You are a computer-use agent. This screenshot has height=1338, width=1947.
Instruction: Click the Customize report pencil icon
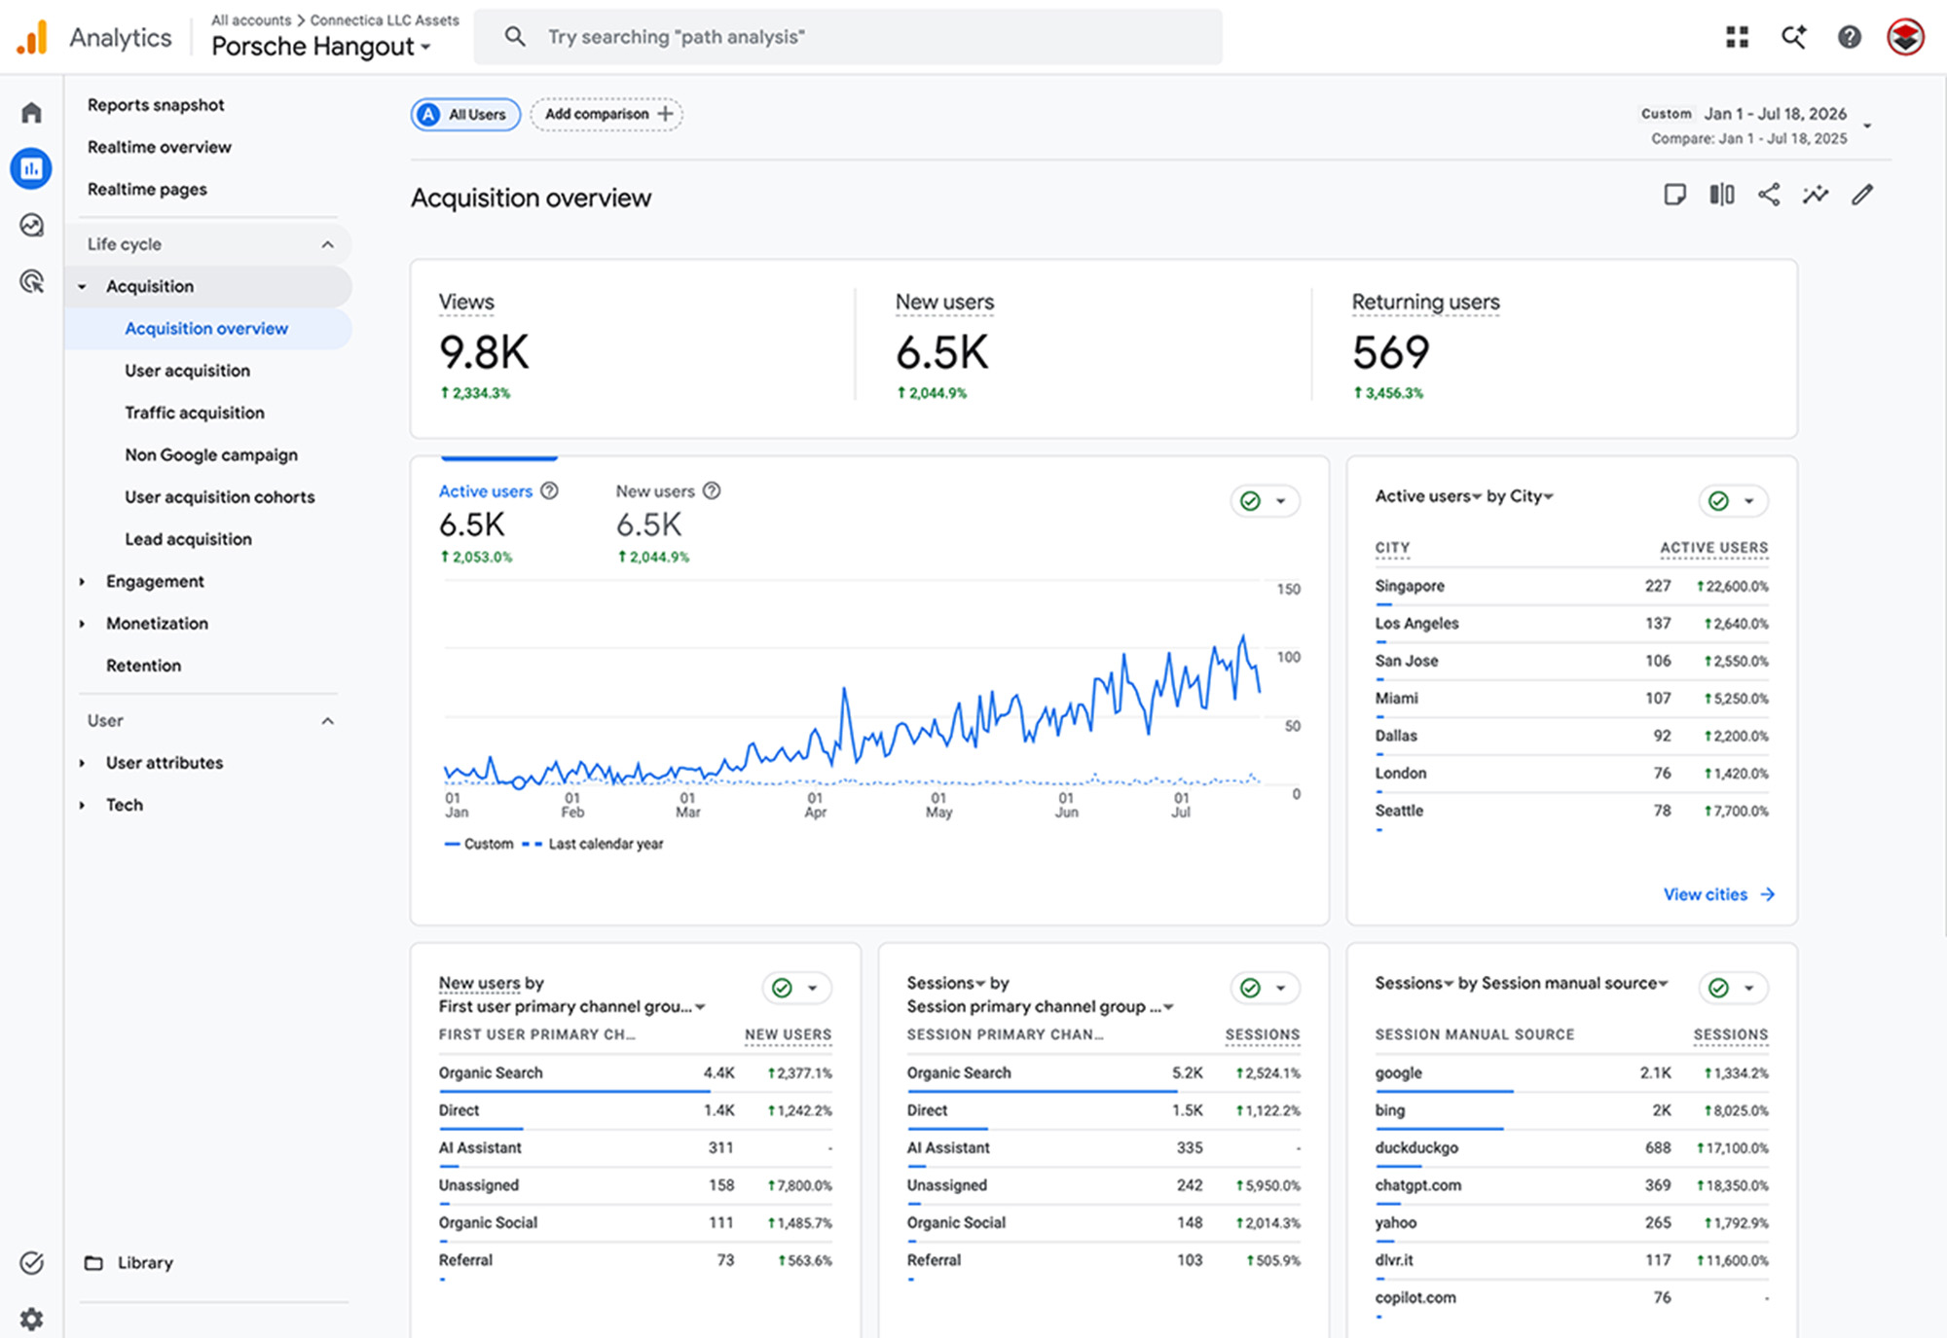click(1862, 195)
